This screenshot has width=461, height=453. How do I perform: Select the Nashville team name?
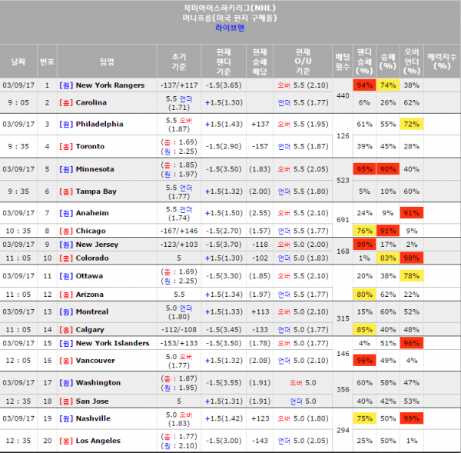tap(93, 418)
